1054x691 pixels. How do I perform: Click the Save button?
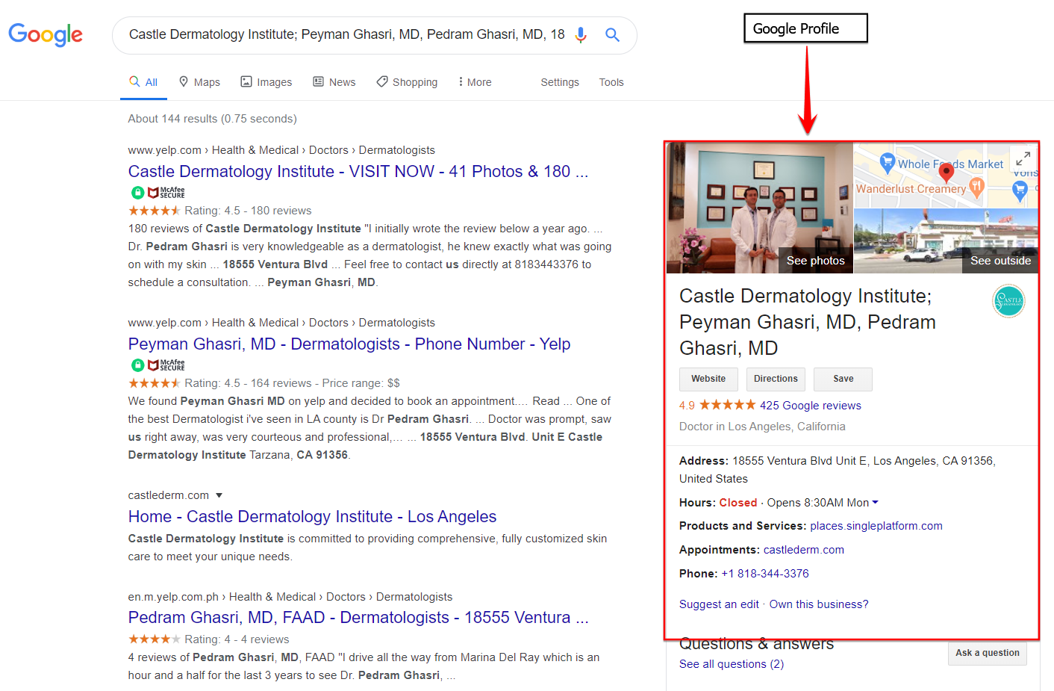[843, 379]
